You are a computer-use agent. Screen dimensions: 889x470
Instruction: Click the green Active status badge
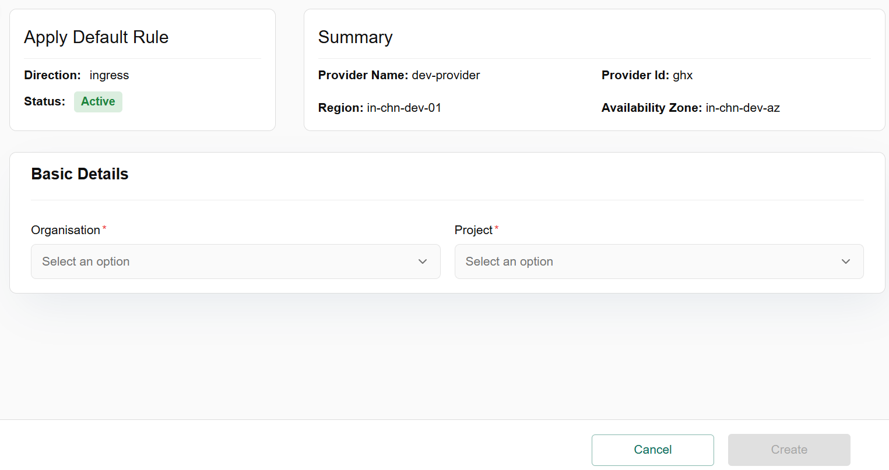[98, 101]
